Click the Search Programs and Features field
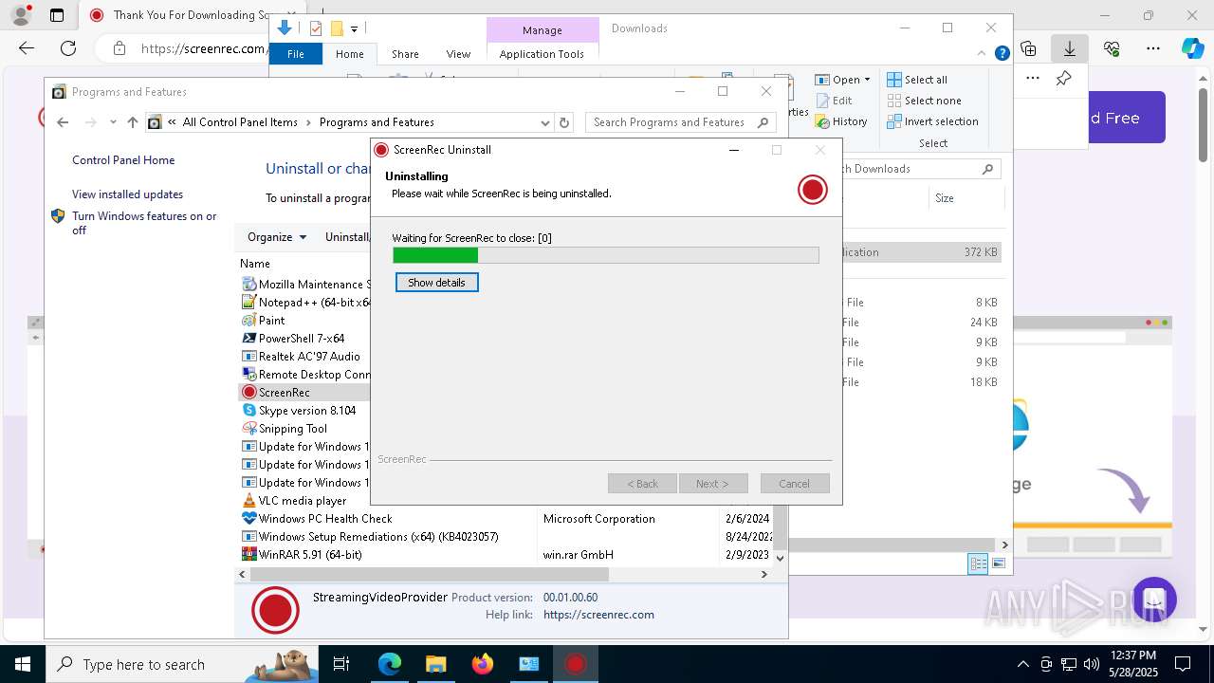The height and width of the screenshot is (683, 1214). coord(679,122)
